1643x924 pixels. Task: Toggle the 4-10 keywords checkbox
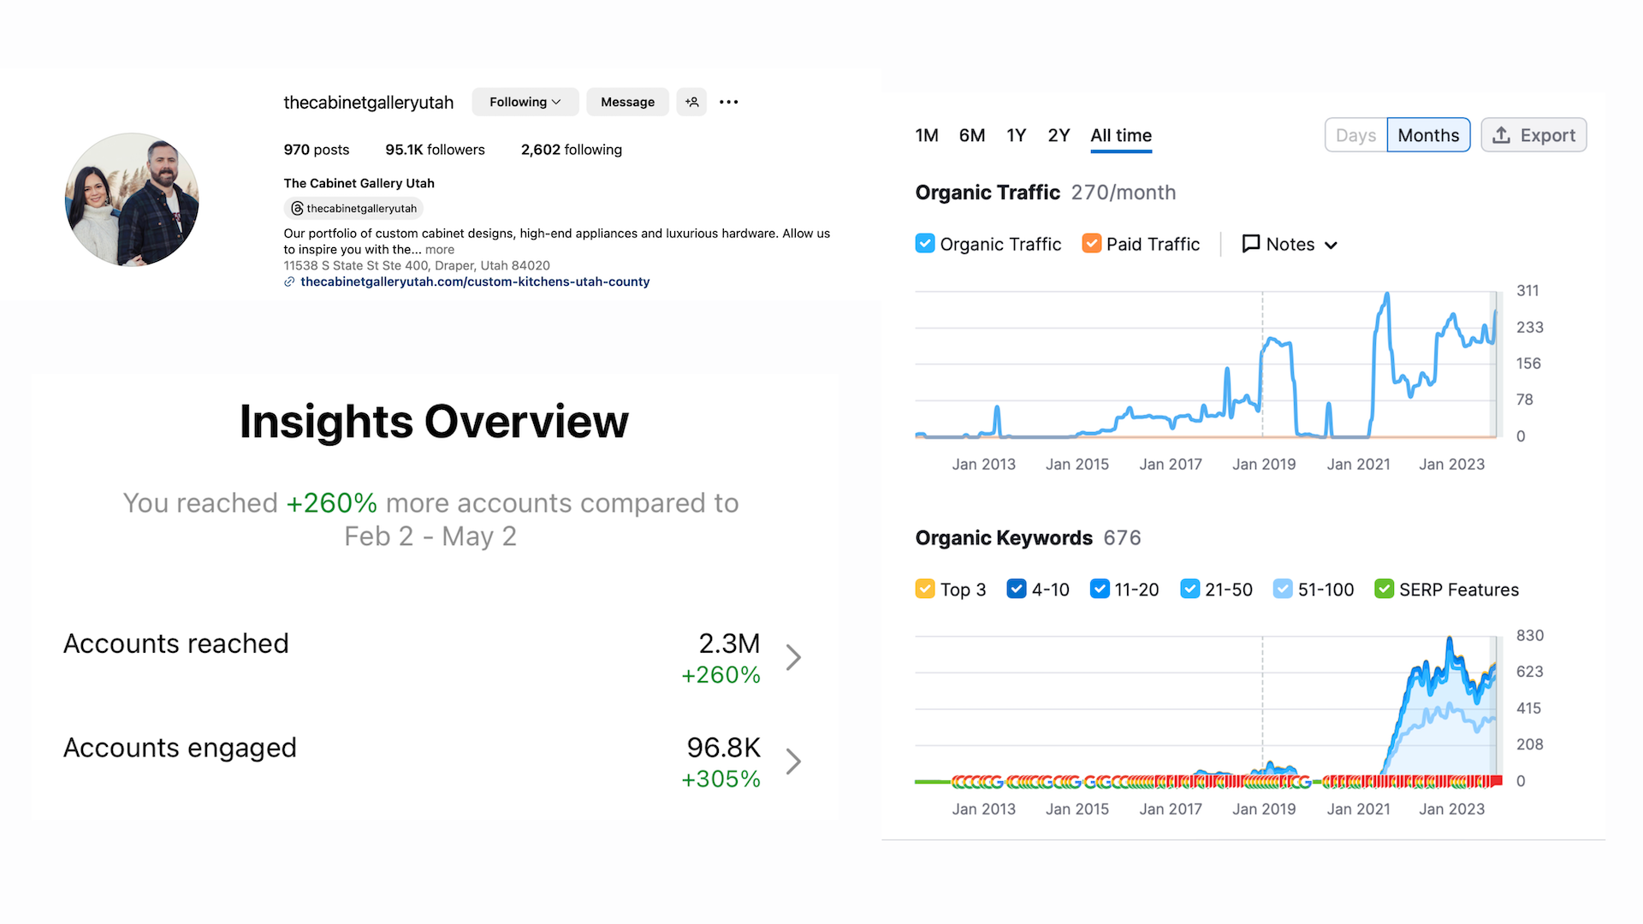pyautogui.click(x=1017, y=589)
